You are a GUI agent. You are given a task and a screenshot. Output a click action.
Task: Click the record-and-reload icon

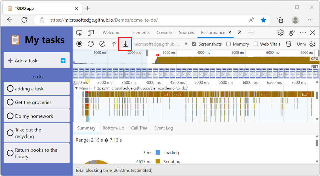point(91,44)
